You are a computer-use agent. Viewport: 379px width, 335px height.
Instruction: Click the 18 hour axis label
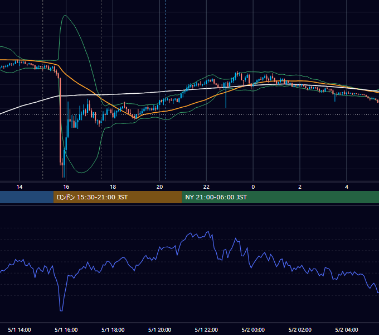[x=113, y=187]
